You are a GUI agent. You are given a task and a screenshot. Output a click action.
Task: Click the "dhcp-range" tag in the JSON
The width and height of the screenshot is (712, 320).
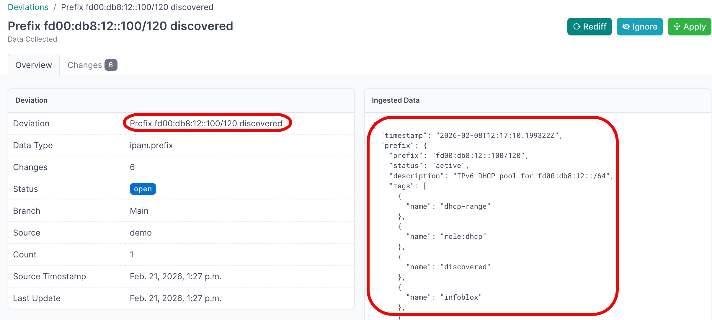point(466,206)
